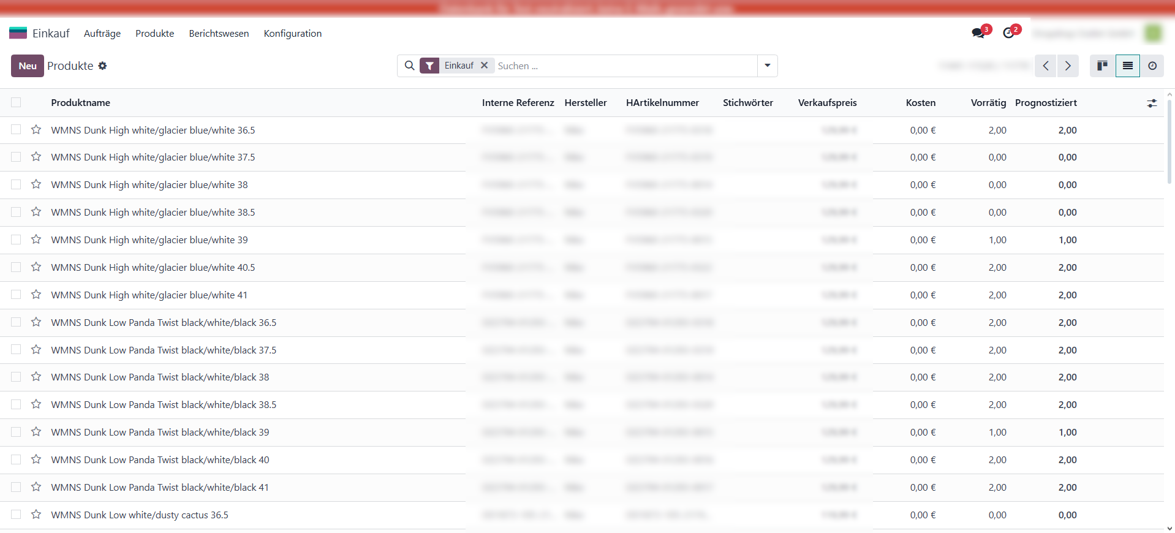Screen dimensions: 1175x533
Task: Open the Aufträge menu
Action: (x=102, y=33)
